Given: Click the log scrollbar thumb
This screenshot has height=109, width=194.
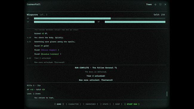Looking at the screenshot, I should tap(167, 94).
